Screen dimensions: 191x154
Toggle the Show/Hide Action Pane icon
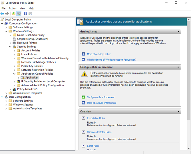[x=30, y=14]
